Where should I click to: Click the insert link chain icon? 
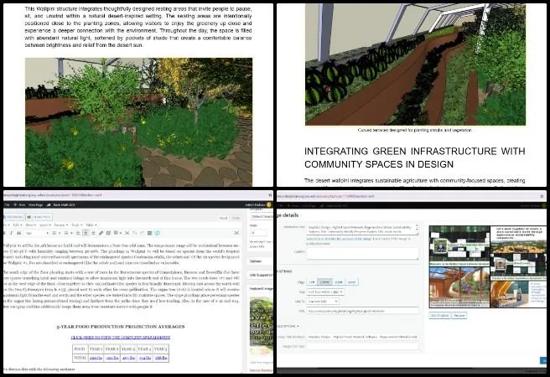101,233
